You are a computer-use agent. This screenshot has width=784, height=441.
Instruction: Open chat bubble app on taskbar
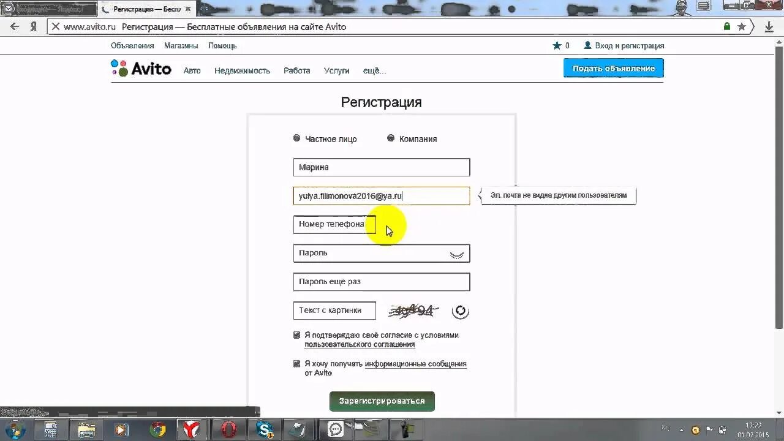(336, 429)
